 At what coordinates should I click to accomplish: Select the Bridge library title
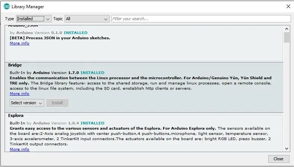tap(15, 65)
